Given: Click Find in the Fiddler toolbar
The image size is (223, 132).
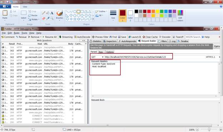Looking at the screenshot, I should tap(113, 37).
